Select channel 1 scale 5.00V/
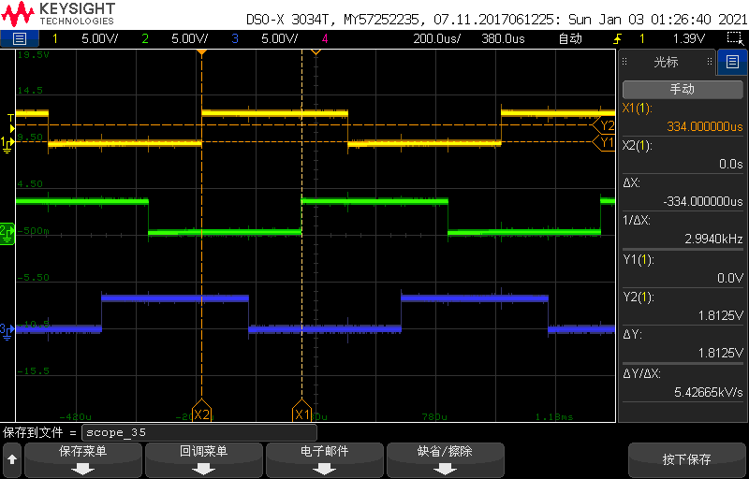The height and width of the screenshot is (479, 749). coord(100,38)
